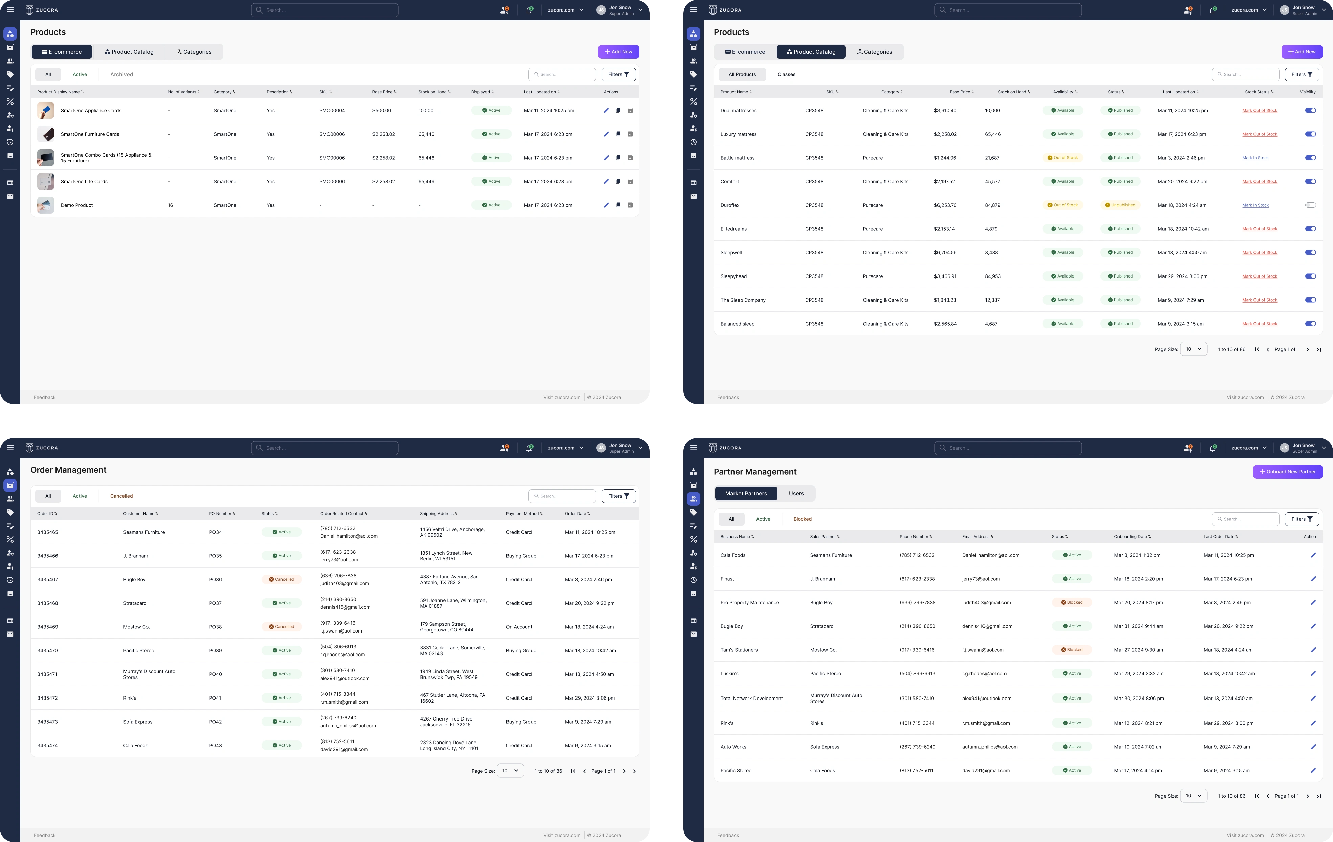Select the Classes tab
Screen dimensions: 1333x842
pos(786,75)
